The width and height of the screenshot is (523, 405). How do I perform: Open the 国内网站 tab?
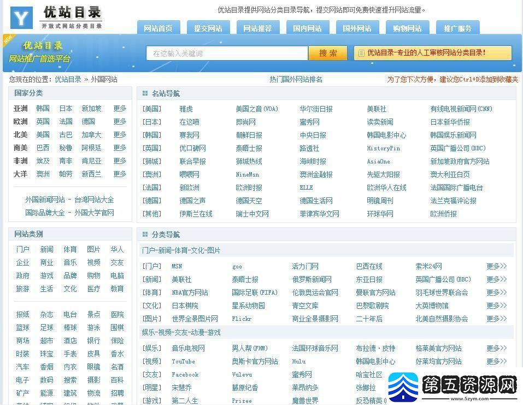click(308, 28)
